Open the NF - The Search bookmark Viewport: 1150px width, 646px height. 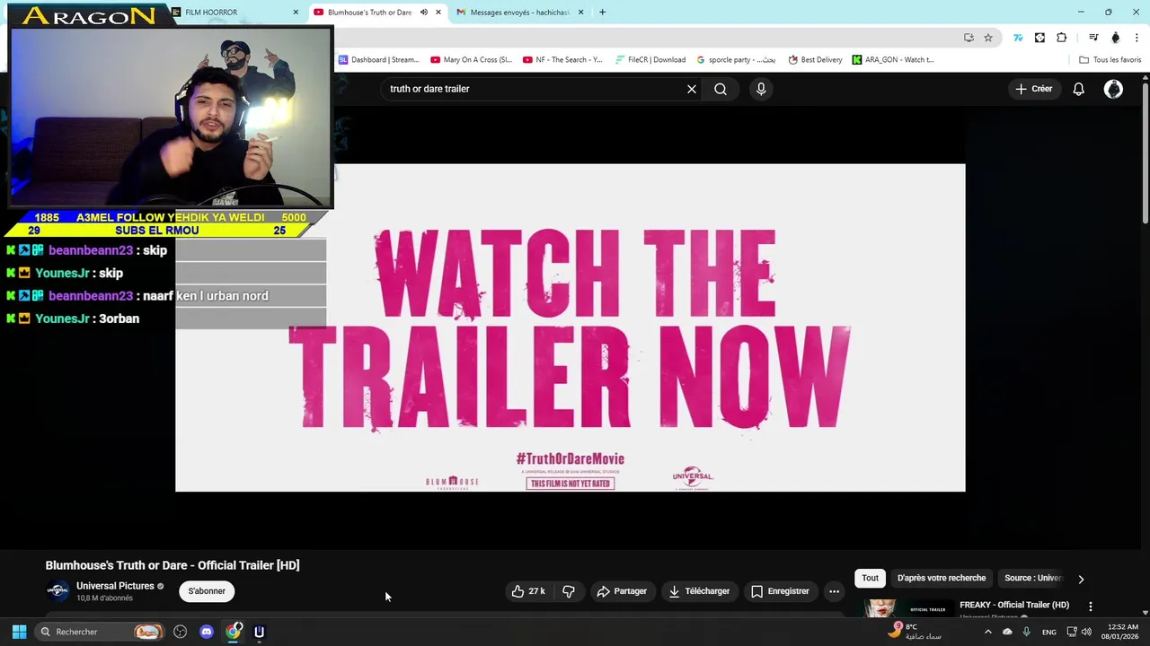click(x=562, y=60)
